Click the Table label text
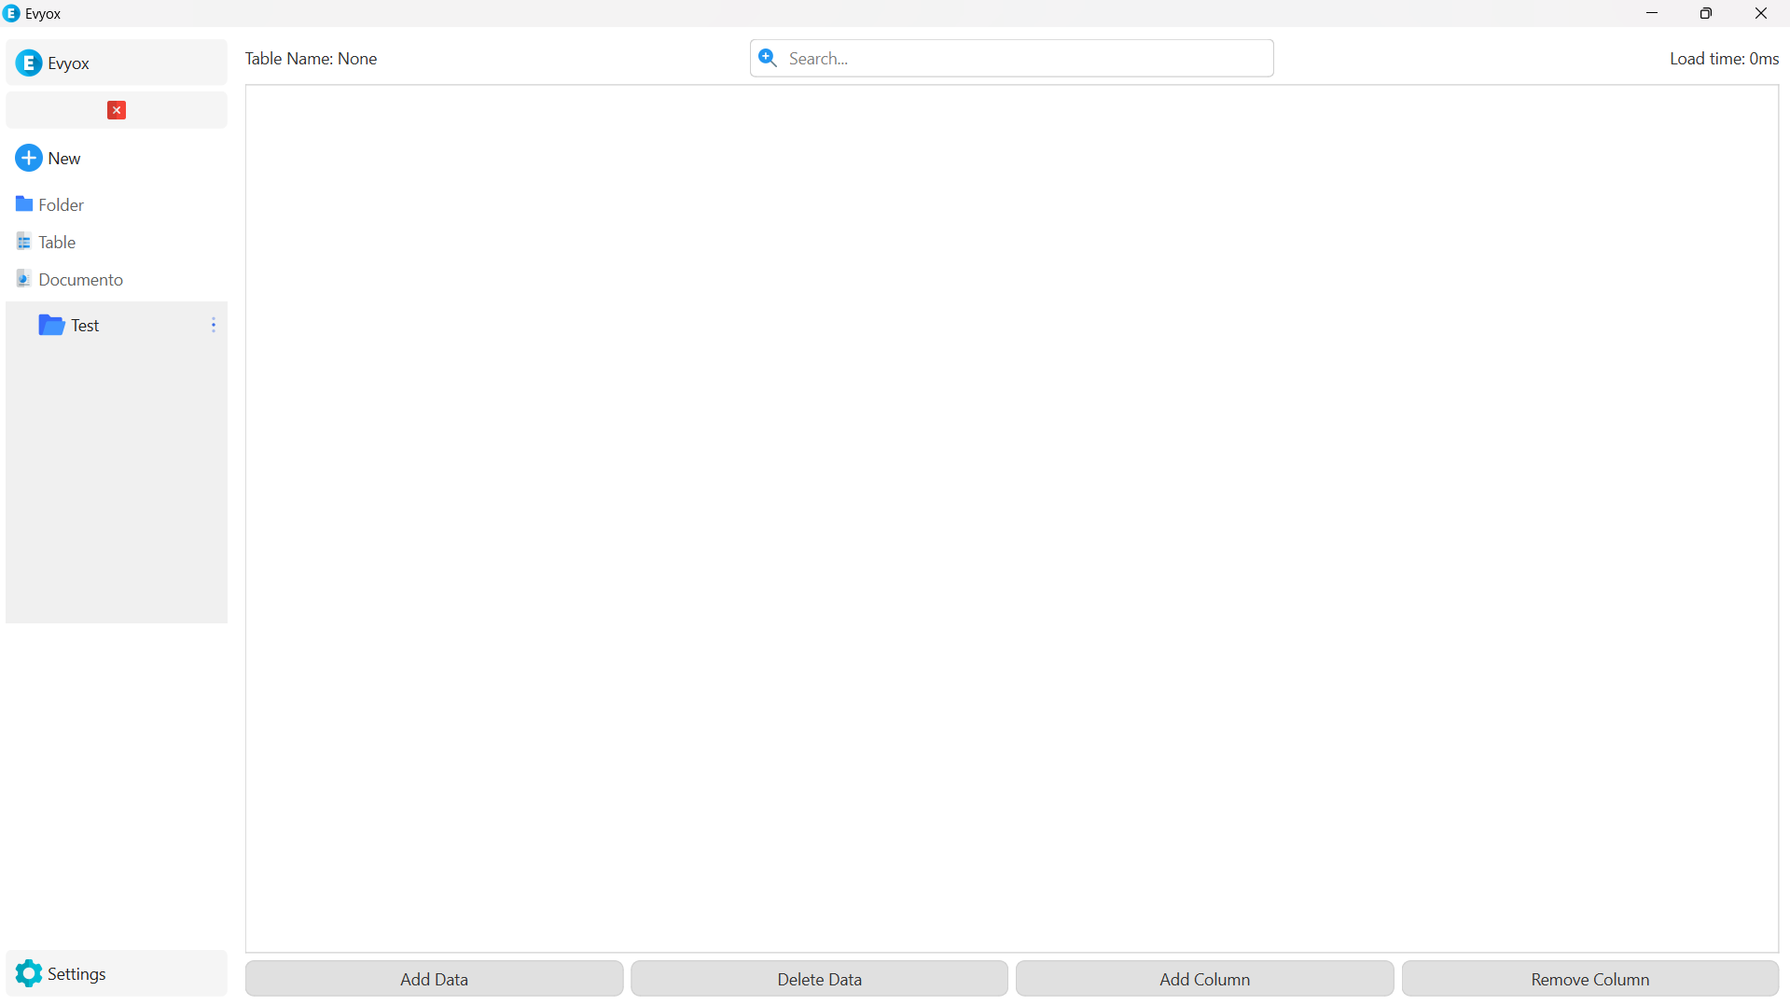This screenshot has width=1790, height=1005. [x=57, y=242]
